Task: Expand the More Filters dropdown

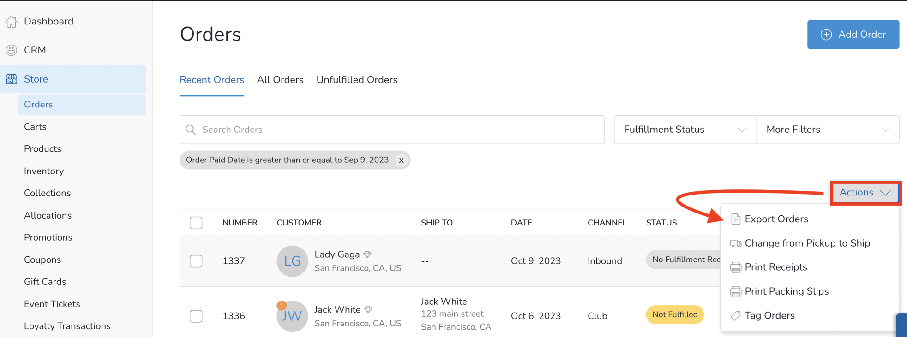Action: point(828,130)
